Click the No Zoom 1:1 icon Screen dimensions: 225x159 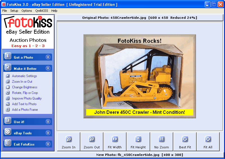click(x=162, y=139)
